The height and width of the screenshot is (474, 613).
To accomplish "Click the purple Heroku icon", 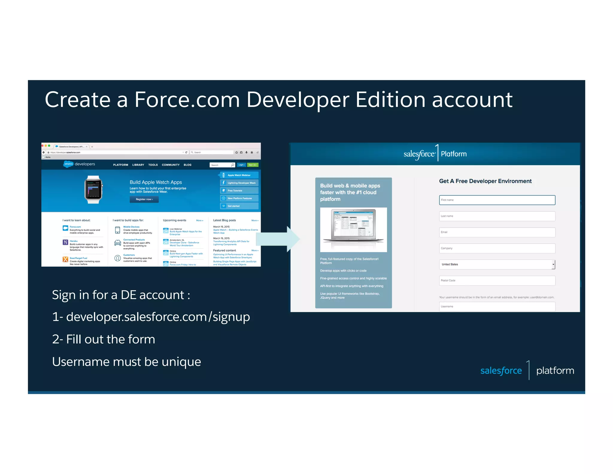I will click(x=65, y=242).
